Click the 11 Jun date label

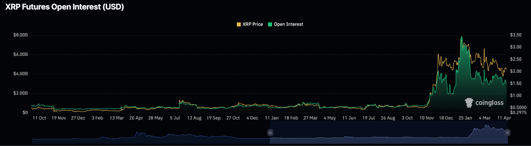[x=349, y=118]
